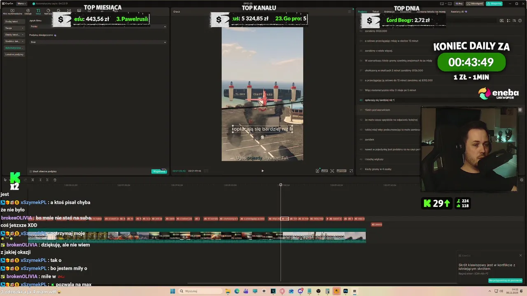
Task: Select caption 'Więc matematycznie niby 3 misje po 5 minut'
Action: [x=390, y=90]
